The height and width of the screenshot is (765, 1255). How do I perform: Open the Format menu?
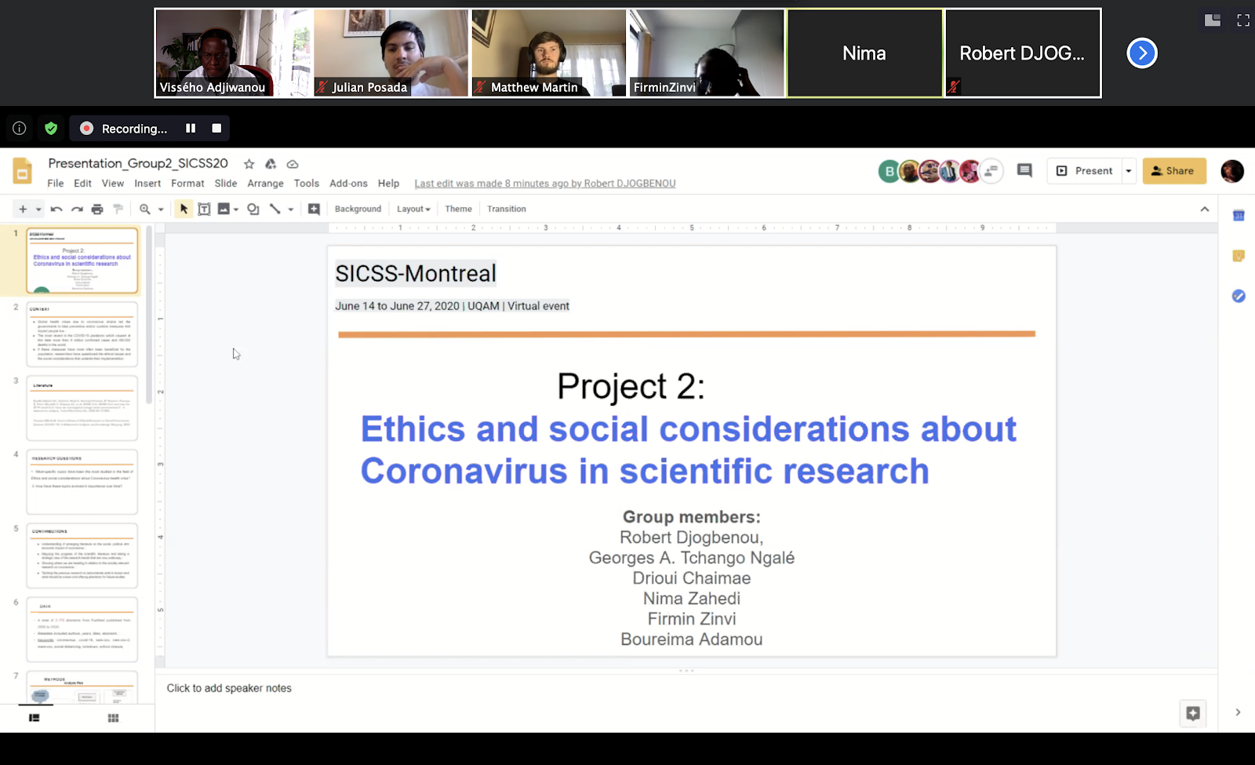(187, 184)
